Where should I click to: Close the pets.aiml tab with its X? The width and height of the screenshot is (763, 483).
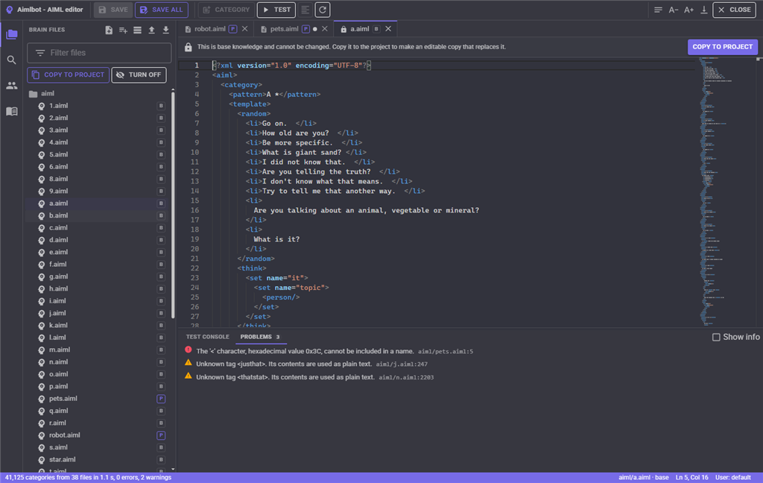(x=325, y=29)
